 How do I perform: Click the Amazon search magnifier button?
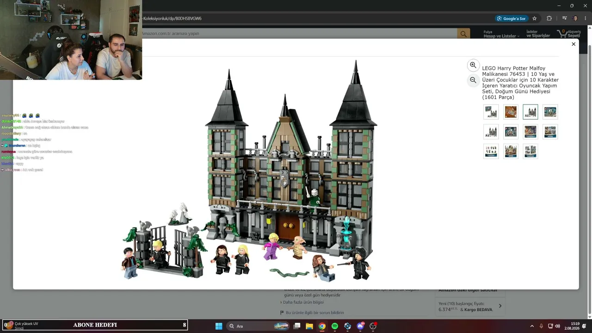tap(463, 34)
